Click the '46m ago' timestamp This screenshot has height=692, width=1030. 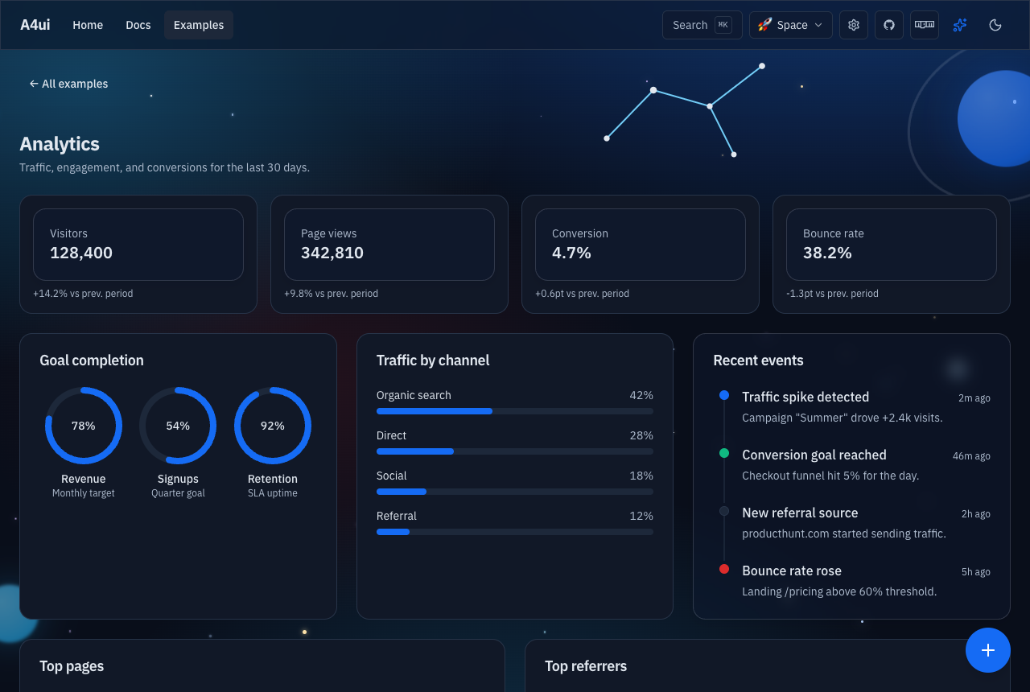click(971, 456)
